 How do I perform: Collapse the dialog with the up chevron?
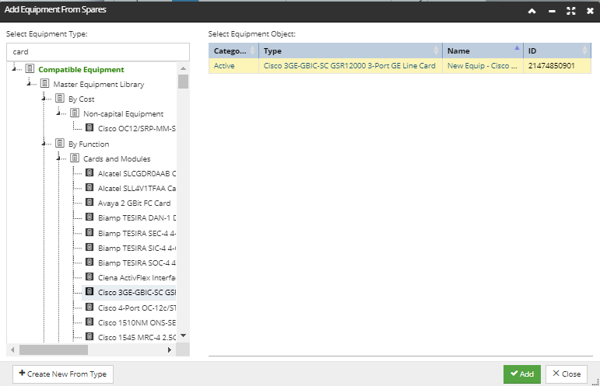(x=532, y=11)
